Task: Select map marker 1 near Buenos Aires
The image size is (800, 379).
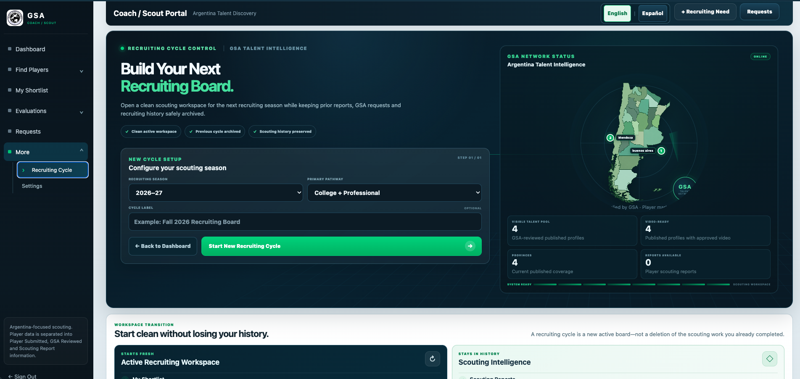Action: (x=661, y=151)
